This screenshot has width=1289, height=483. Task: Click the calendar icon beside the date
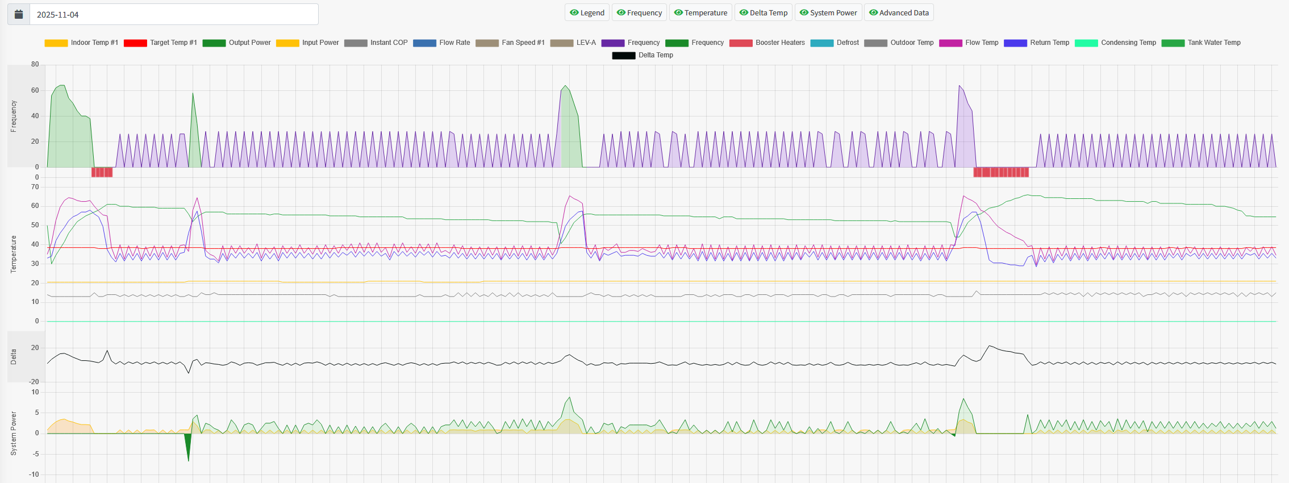coord(19,14)
